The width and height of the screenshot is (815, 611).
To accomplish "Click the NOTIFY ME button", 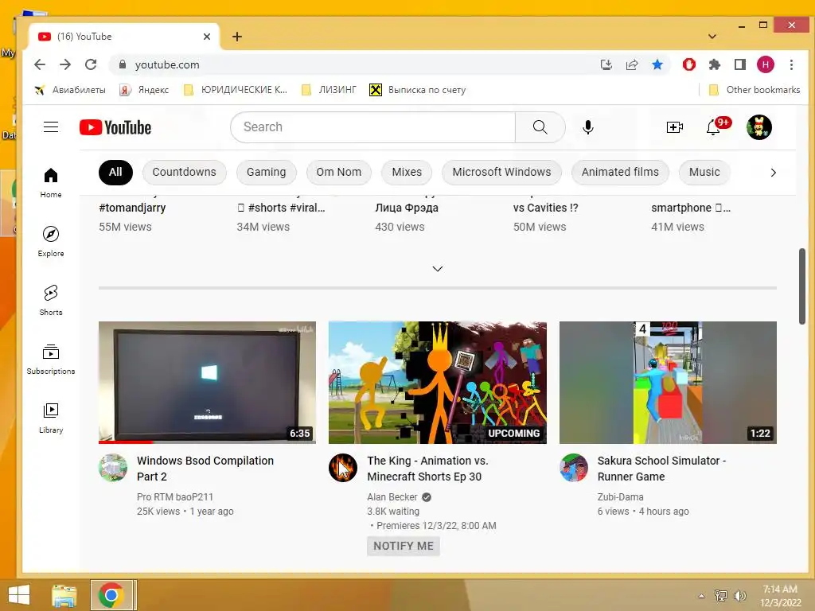I will 404,546.
